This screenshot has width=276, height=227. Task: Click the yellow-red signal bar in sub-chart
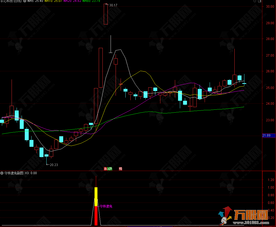click(96, 205)
